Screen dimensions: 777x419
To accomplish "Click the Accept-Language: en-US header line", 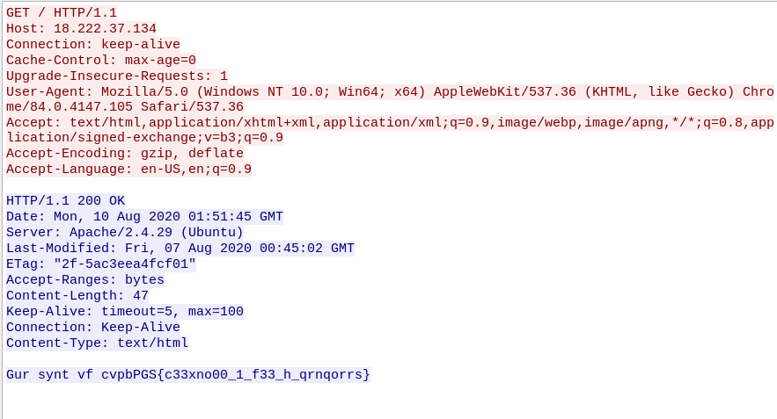I will [x=128, y=169].
